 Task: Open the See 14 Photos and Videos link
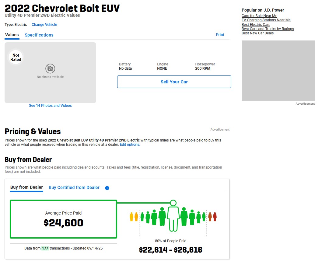coord(50,106)
